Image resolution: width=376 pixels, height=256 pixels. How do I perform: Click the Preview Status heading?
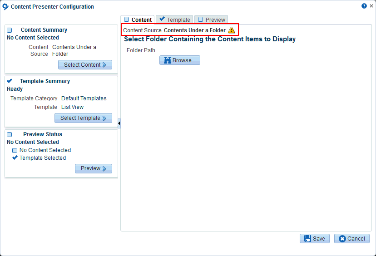pos(43,134)
